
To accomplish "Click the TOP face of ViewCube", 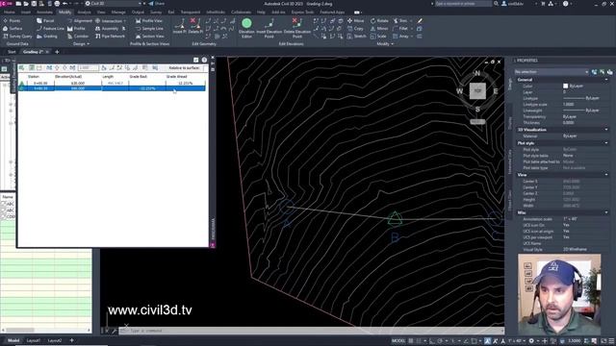I will tap(477, 90).
